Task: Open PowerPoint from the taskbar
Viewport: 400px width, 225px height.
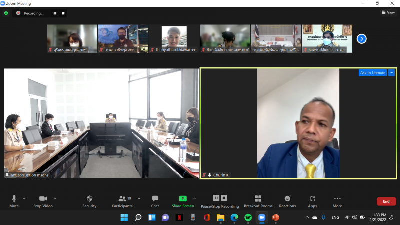Action: point(276,217)
